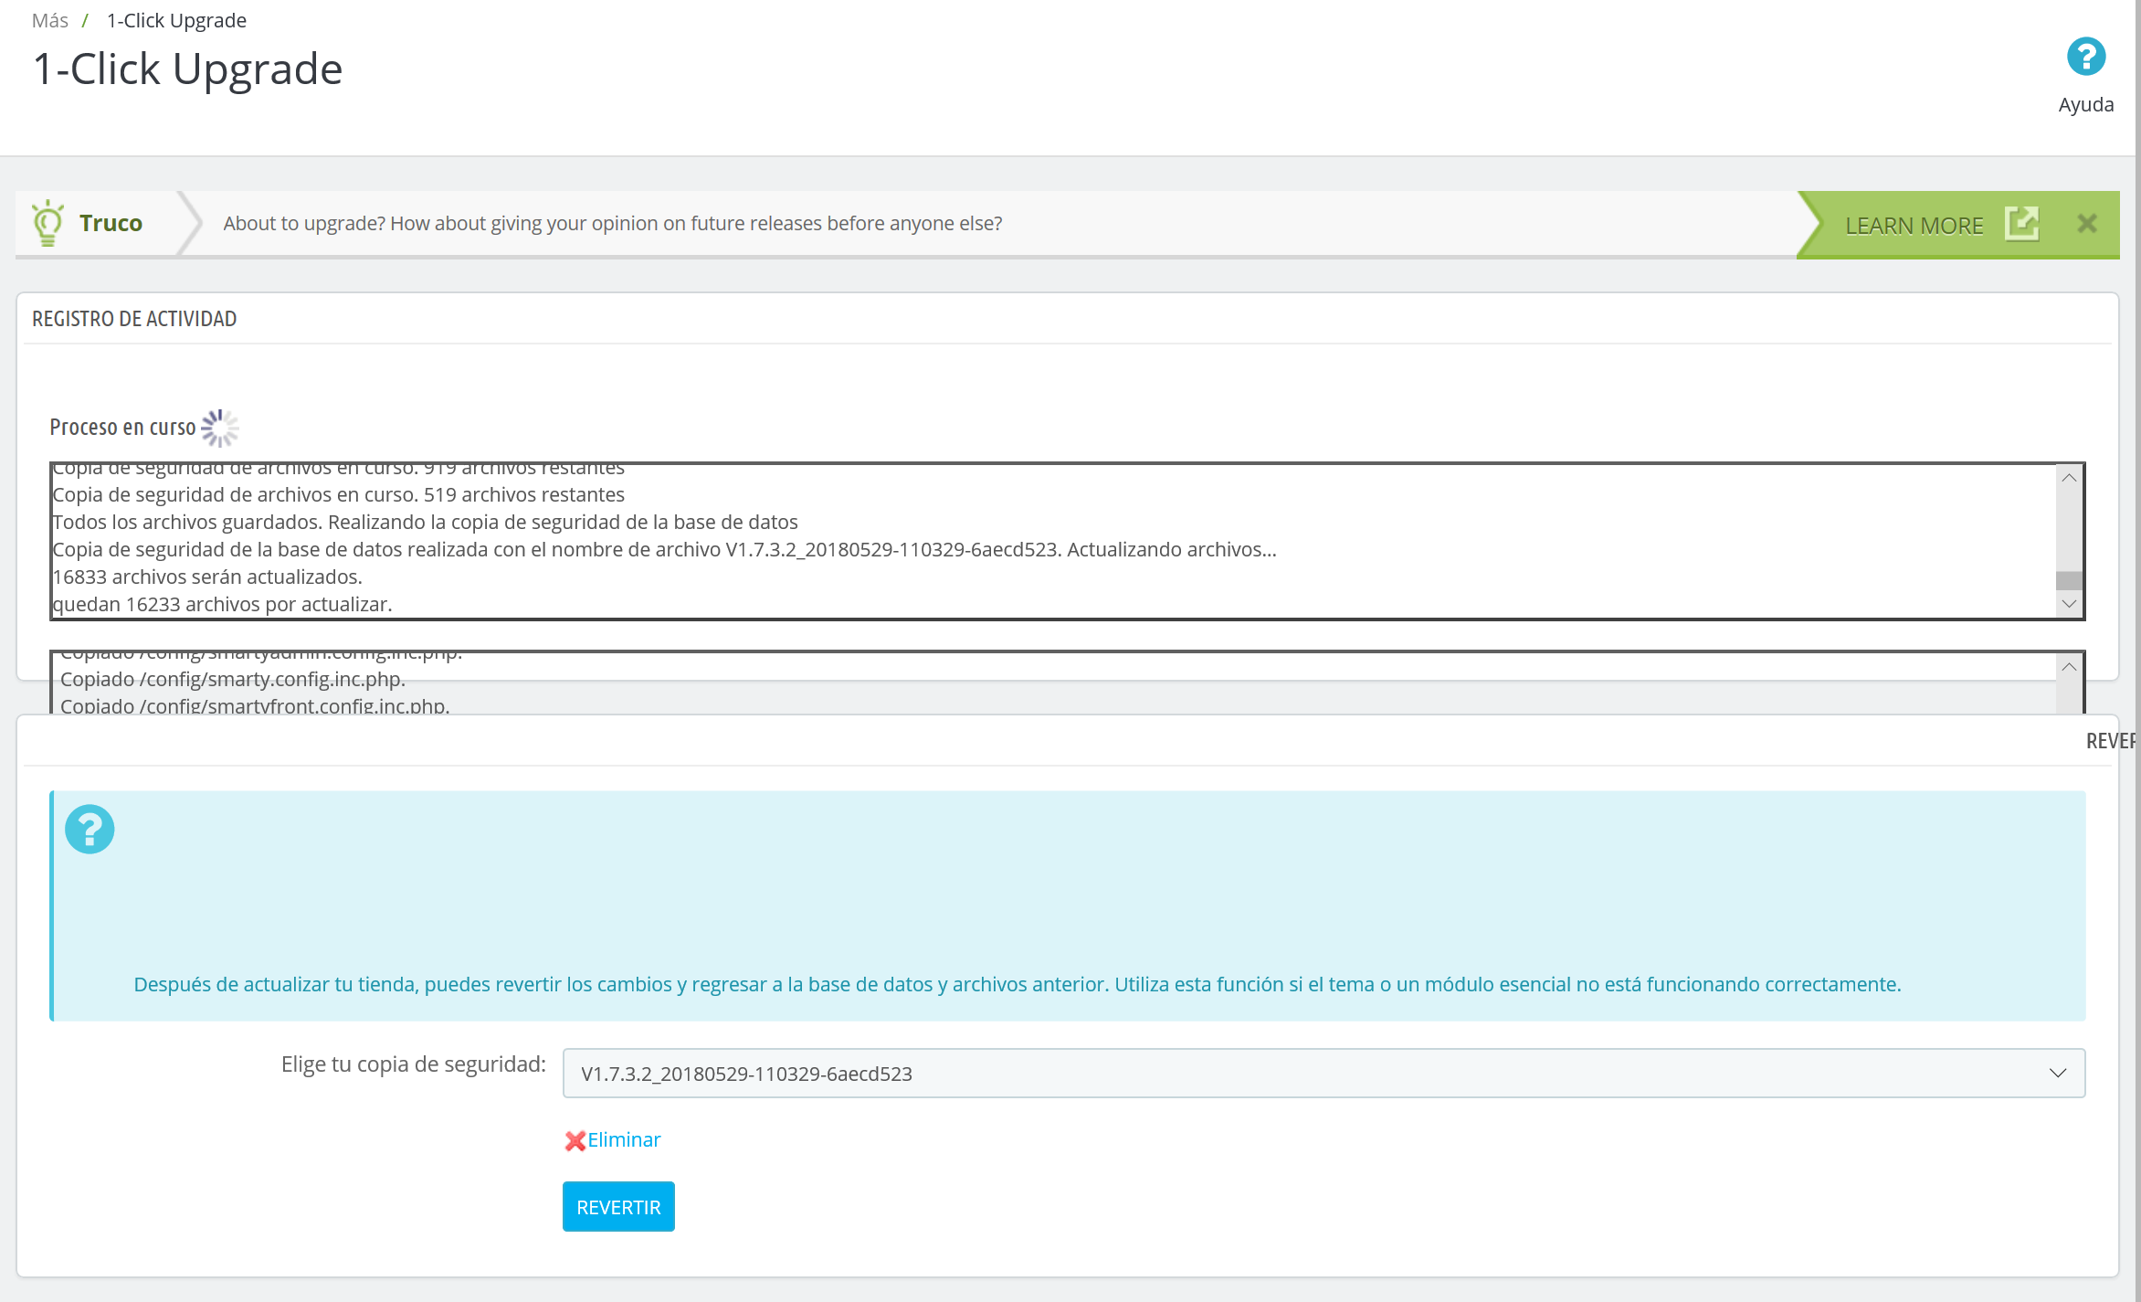The image size is (2141, 1302).
Task: Click the Truco lightbulb icon
Action: 47,223
